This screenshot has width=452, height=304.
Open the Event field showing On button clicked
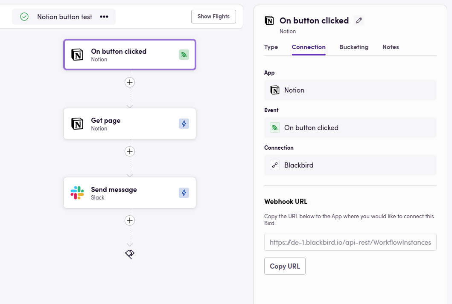coord(350,127)
